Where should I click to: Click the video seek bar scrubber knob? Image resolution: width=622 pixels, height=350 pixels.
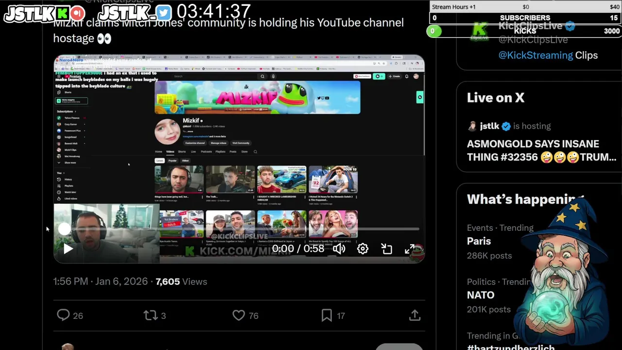coord(64,229)
